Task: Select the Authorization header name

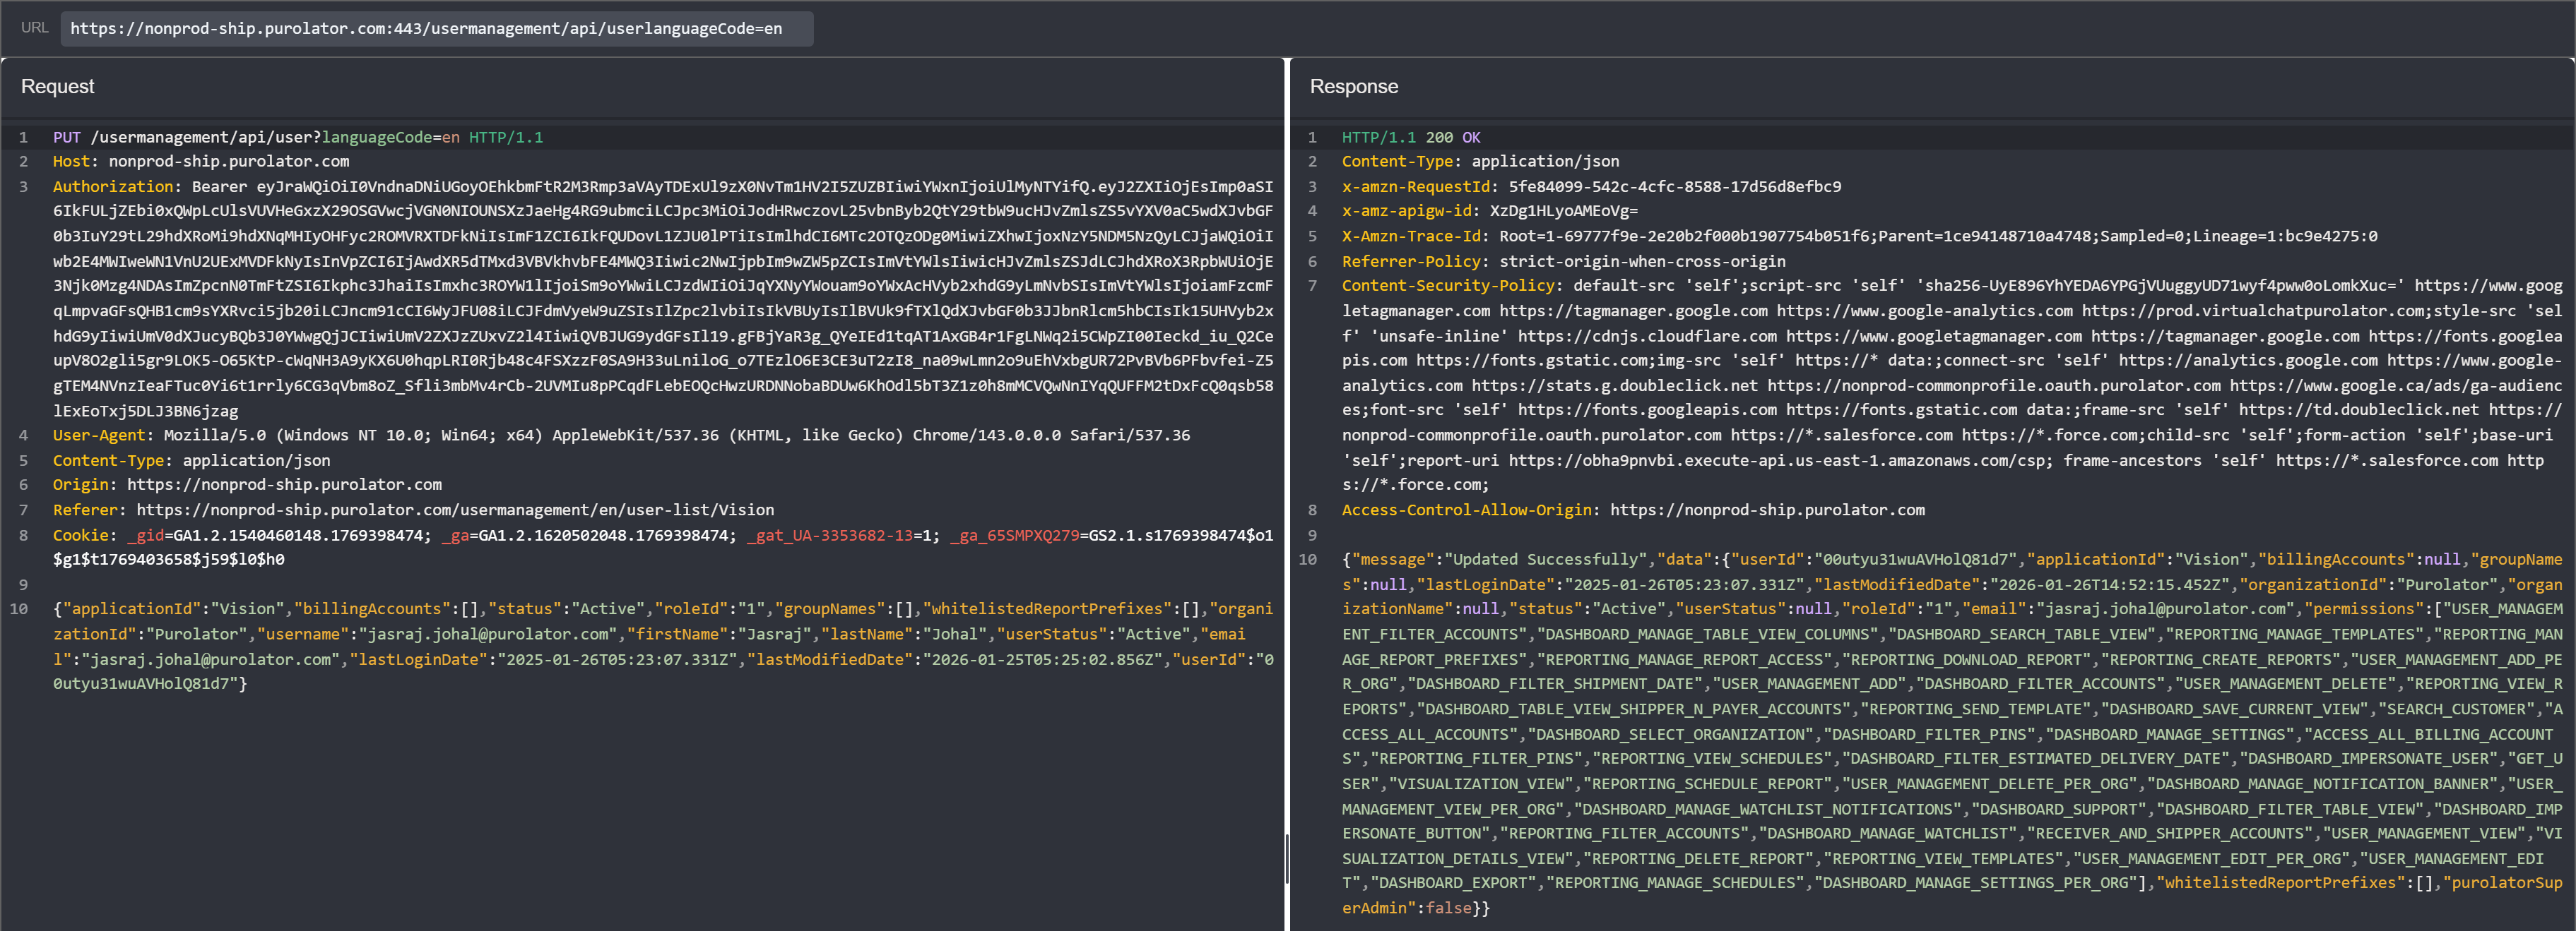Action: pos(112,187)
